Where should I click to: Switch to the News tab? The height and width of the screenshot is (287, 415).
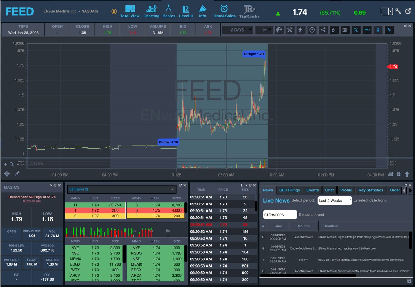point(268,190)
